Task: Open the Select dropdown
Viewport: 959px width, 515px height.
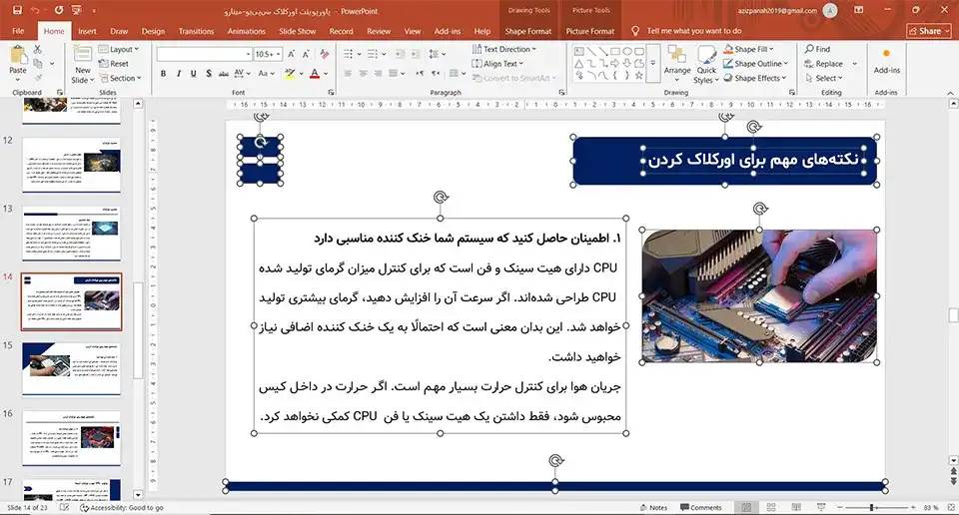Action: pyautogui.click(x=824, y=78)
